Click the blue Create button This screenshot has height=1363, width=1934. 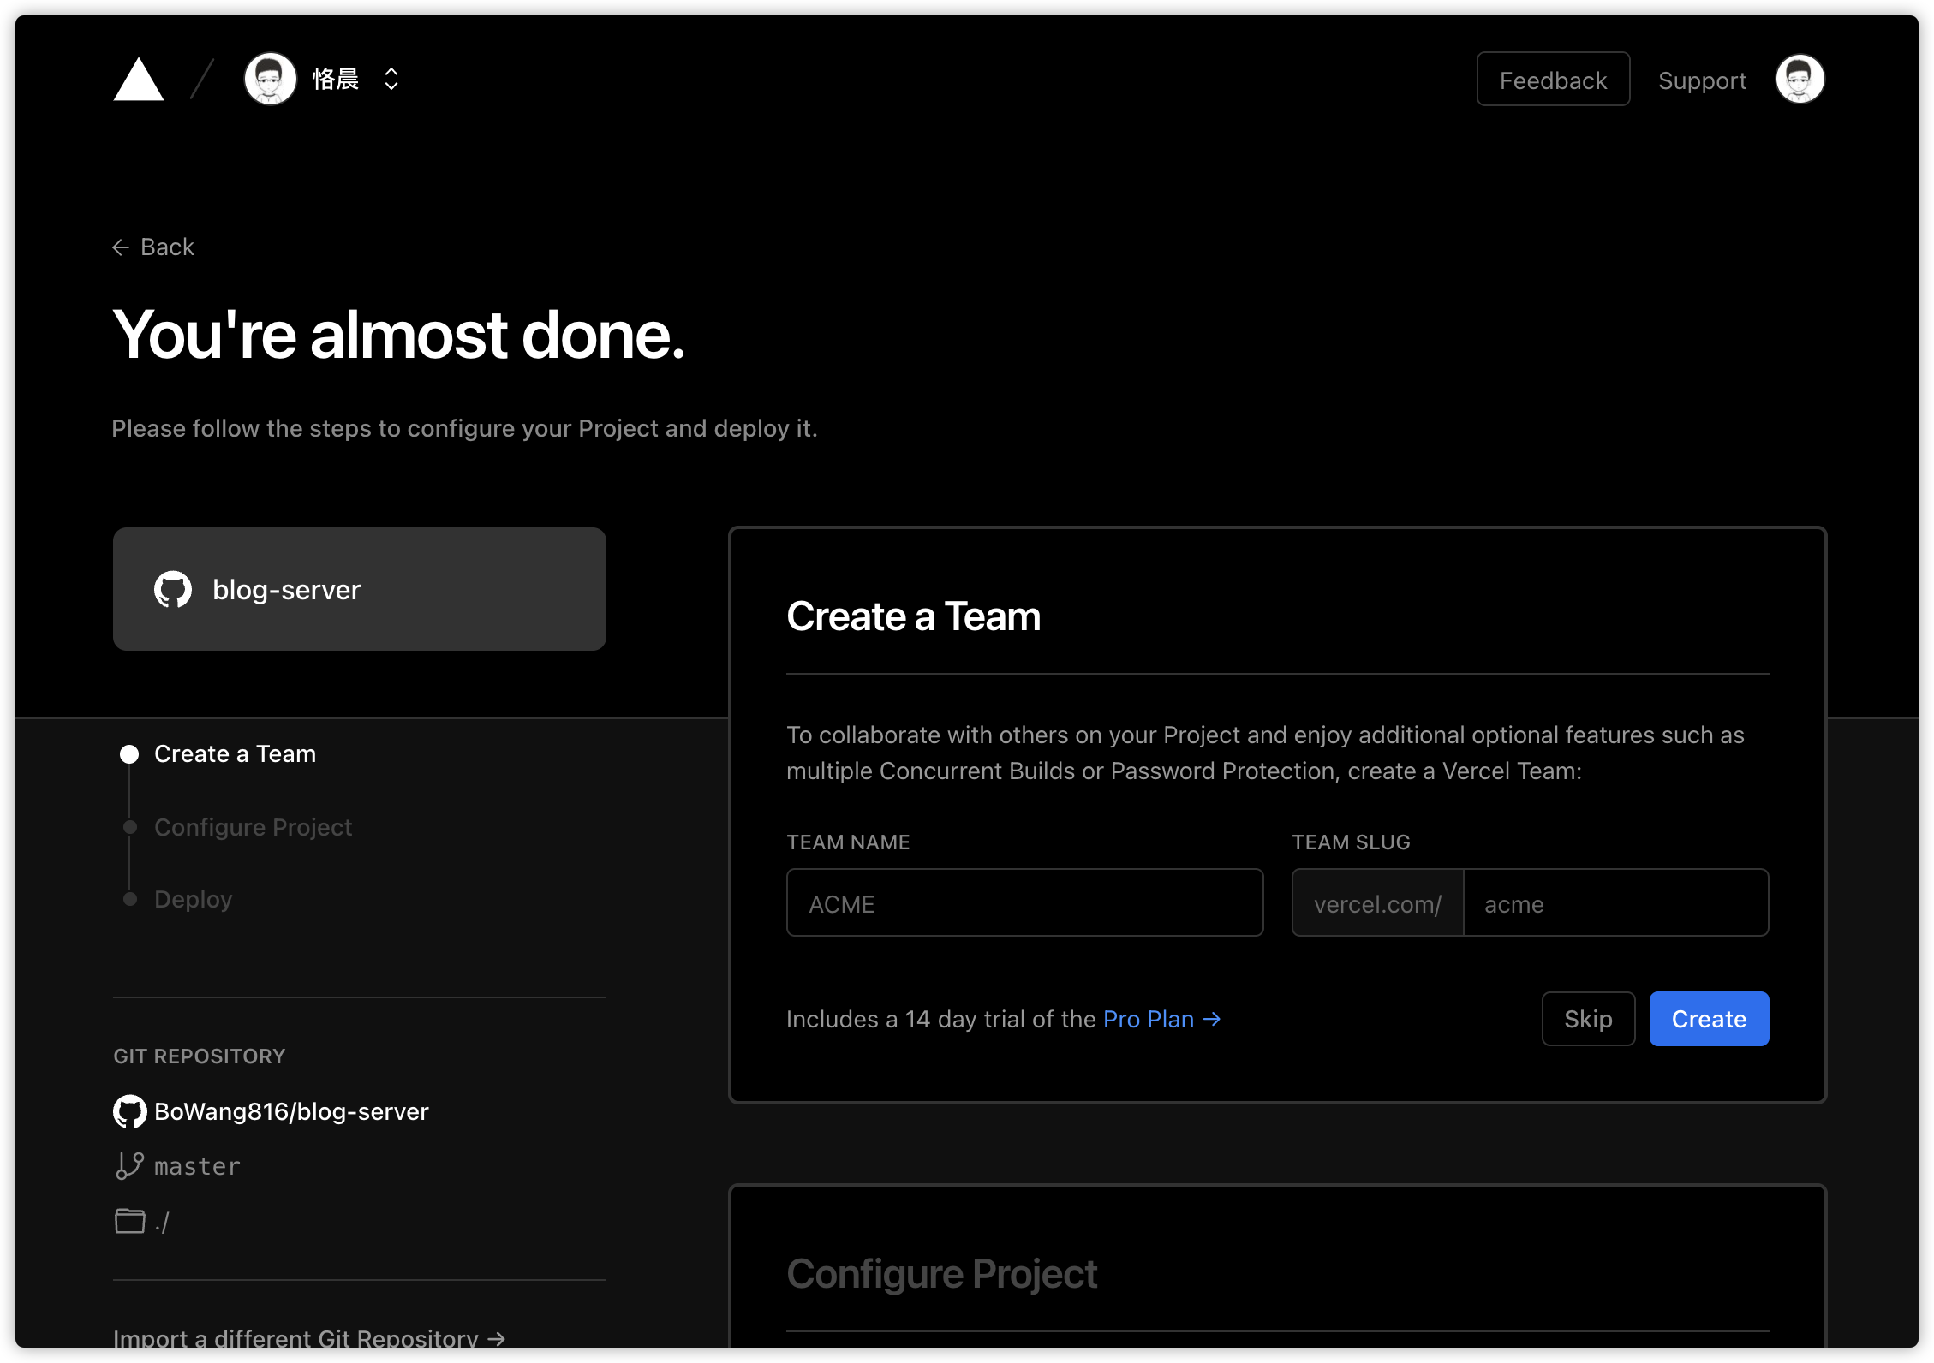(x=1709, y=1019)
